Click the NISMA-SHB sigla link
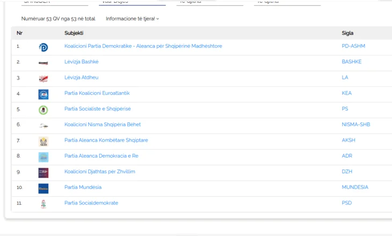The image size is (392, 236). (x=356, y=124)
